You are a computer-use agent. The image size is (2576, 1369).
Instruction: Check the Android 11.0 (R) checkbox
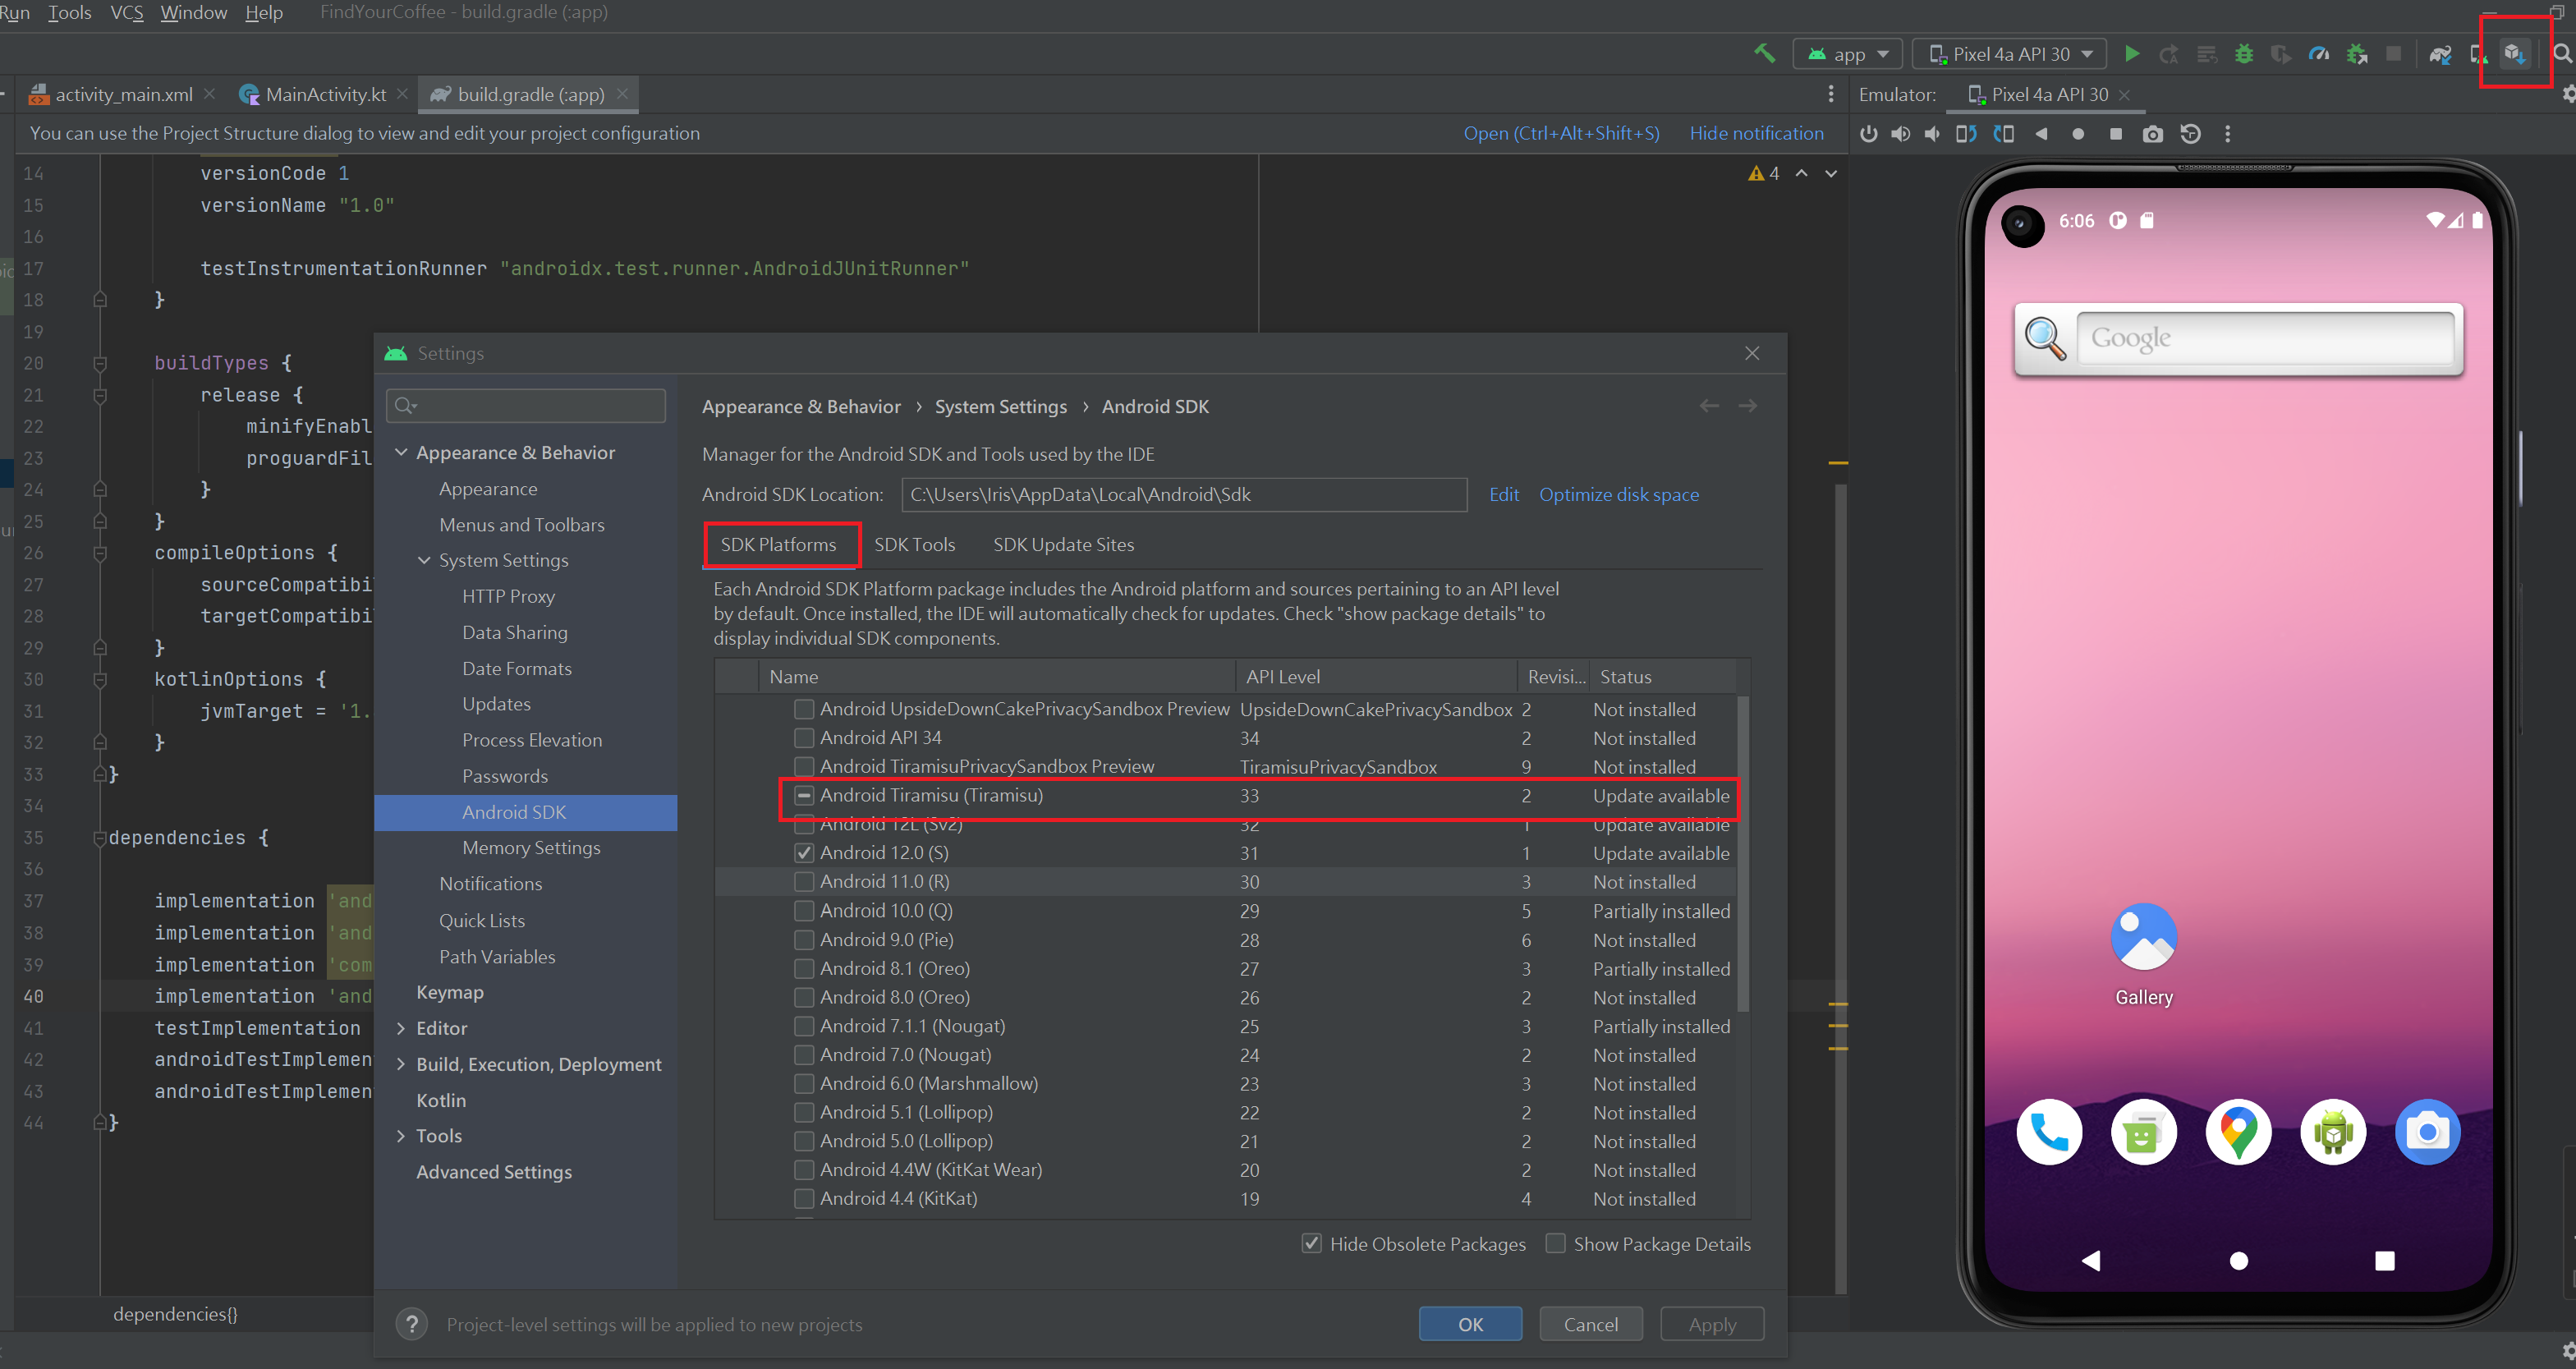(x=803, y=882)
